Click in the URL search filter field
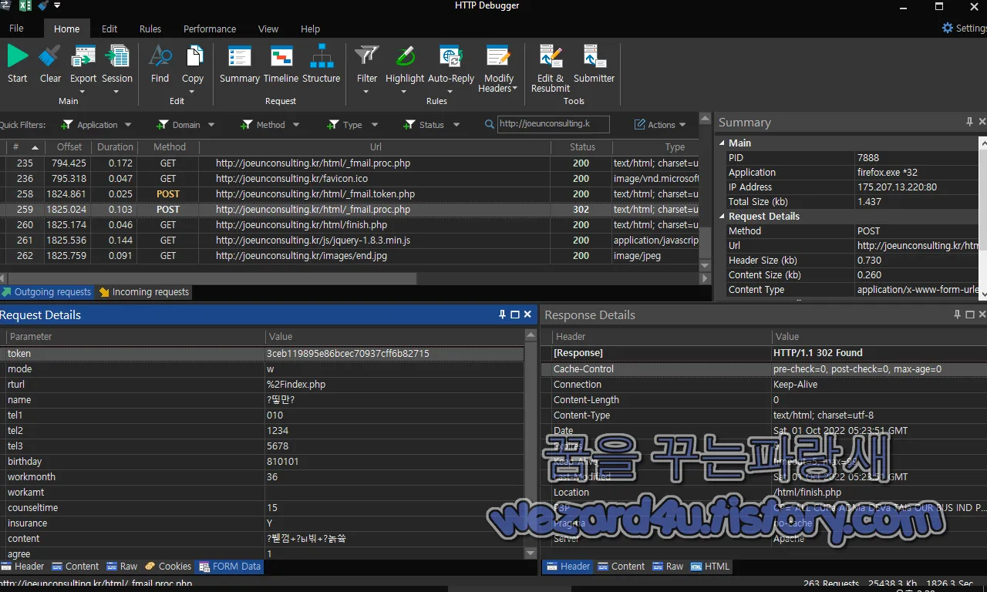 (552, 124)
